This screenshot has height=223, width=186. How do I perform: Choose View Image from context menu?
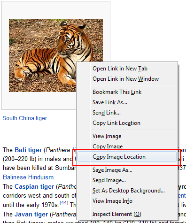click(x=127, y=136)
